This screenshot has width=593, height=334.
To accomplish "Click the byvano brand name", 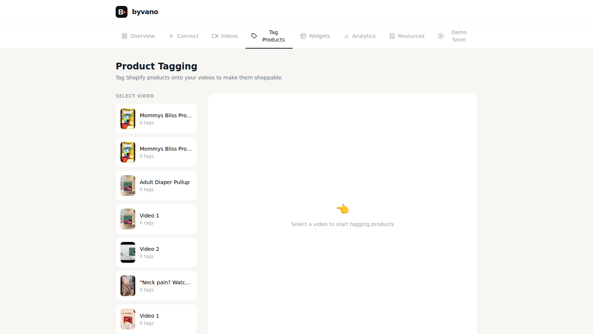I will pyautogui.click(x=145, y=12).
